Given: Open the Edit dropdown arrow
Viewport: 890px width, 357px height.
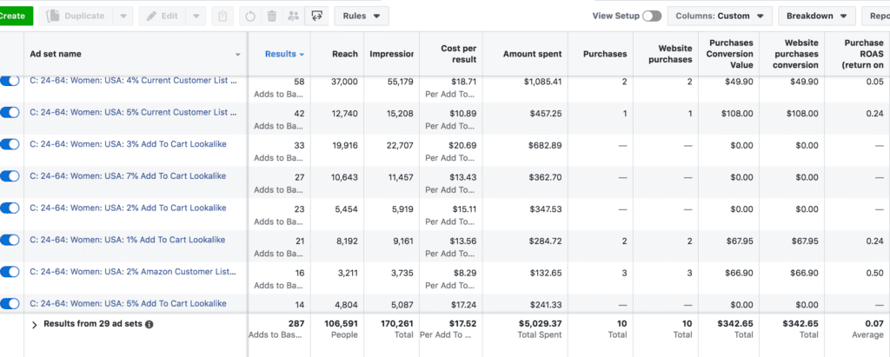Looking at the screenshot, I should coord(196,16).
